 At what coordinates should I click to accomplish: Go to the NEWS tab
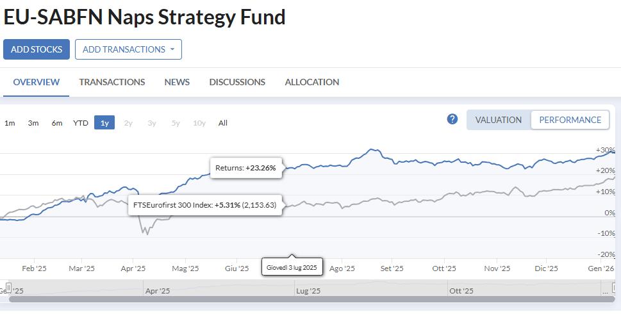click(177, 82)
